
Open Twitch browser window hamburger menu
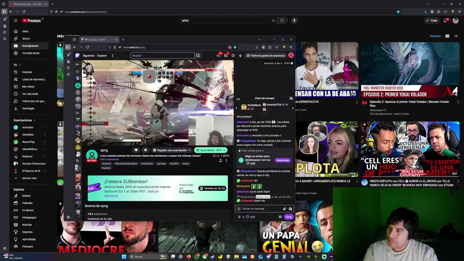[291, 47]
